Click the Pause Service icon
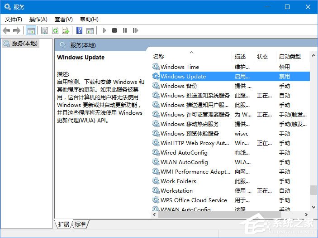This screenshot has height=238, width=318. point(125,30)
